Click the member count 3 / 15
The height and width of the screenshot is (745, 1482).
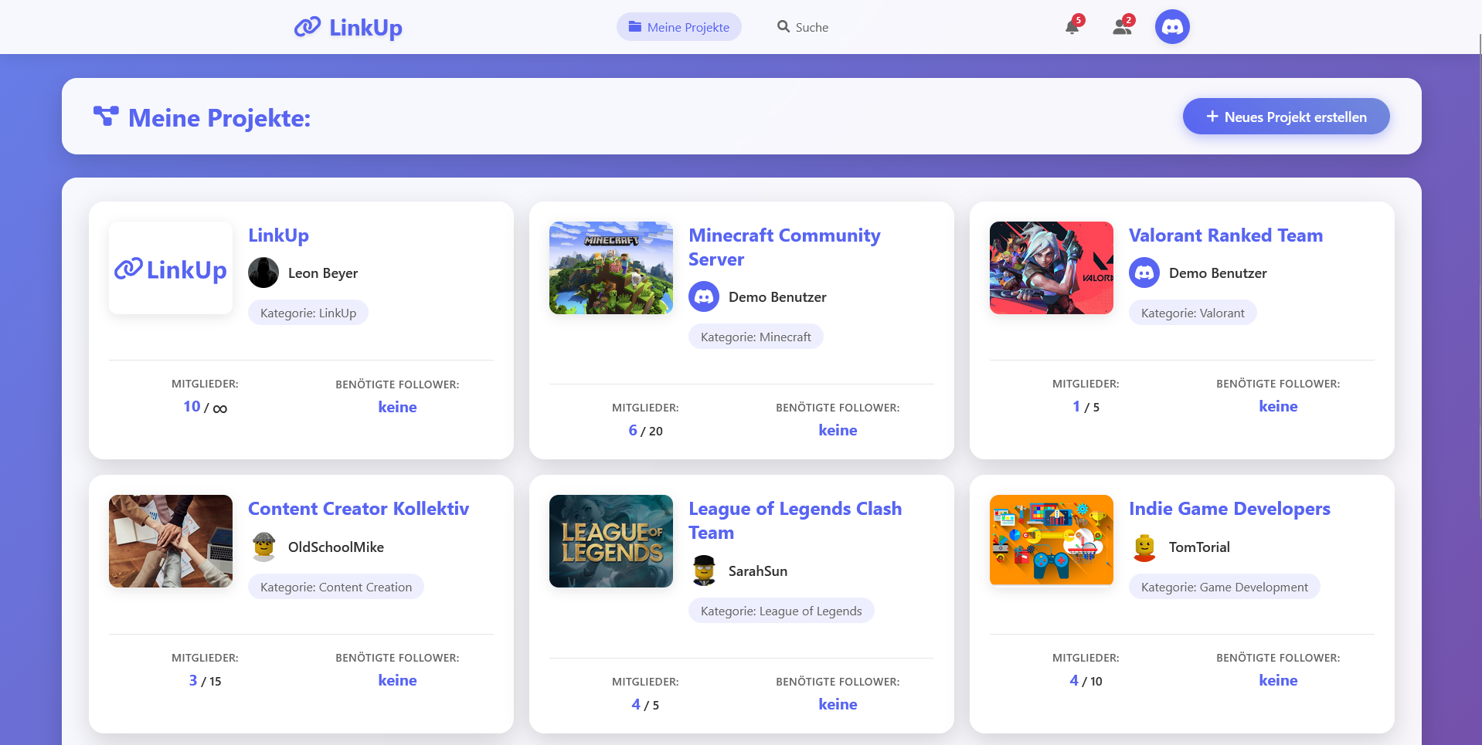[x=205, y=681]
